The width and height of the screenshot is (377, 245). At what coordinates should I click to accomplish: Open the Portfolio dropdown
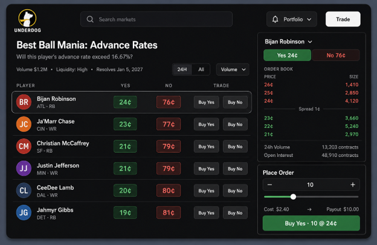[x=292, y=19]
